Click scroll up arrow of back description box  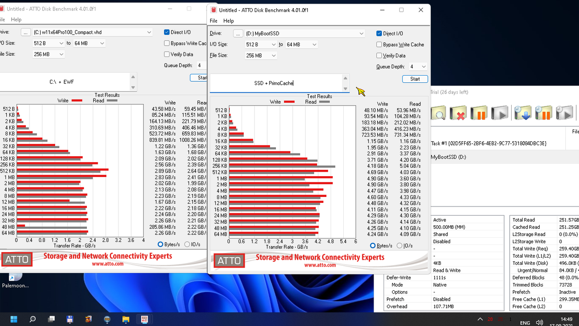coord(133,77)
